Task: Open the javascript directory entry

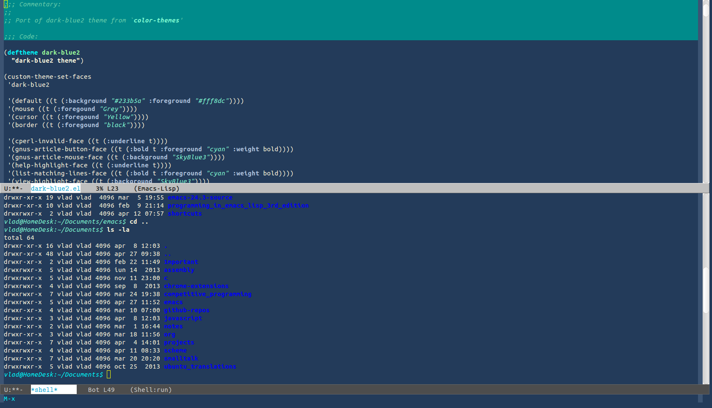Action: tap(183, 318)
